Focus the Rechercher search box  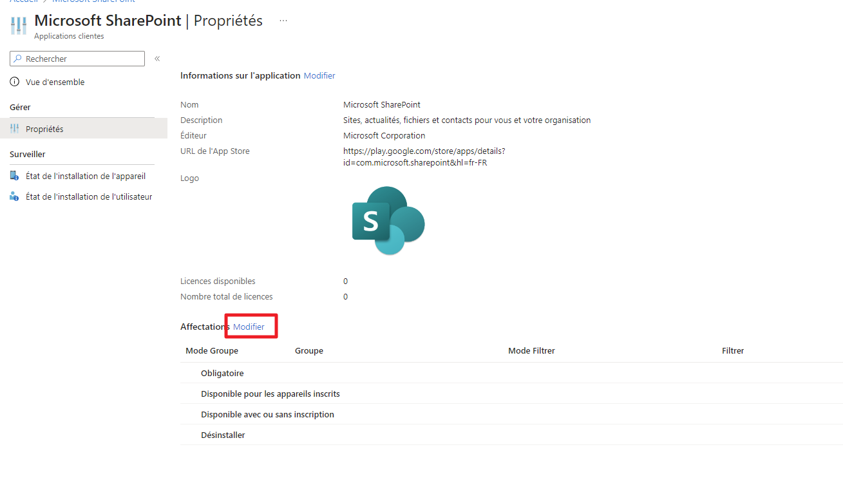[77, 59]
